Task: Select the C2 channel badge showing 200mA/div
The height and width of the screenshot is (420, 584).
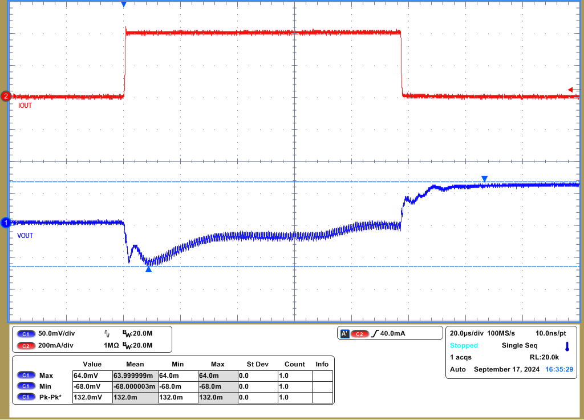Action: [x=27, y=345]
